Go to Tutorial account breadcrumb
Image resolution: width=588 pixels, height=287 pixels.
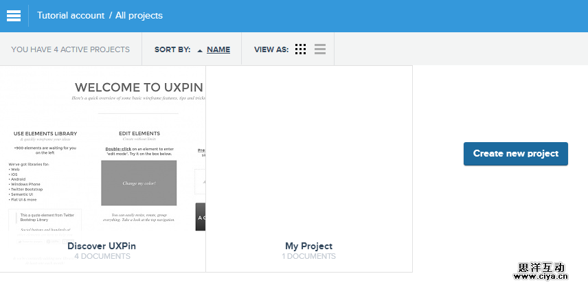click(71, 16)
